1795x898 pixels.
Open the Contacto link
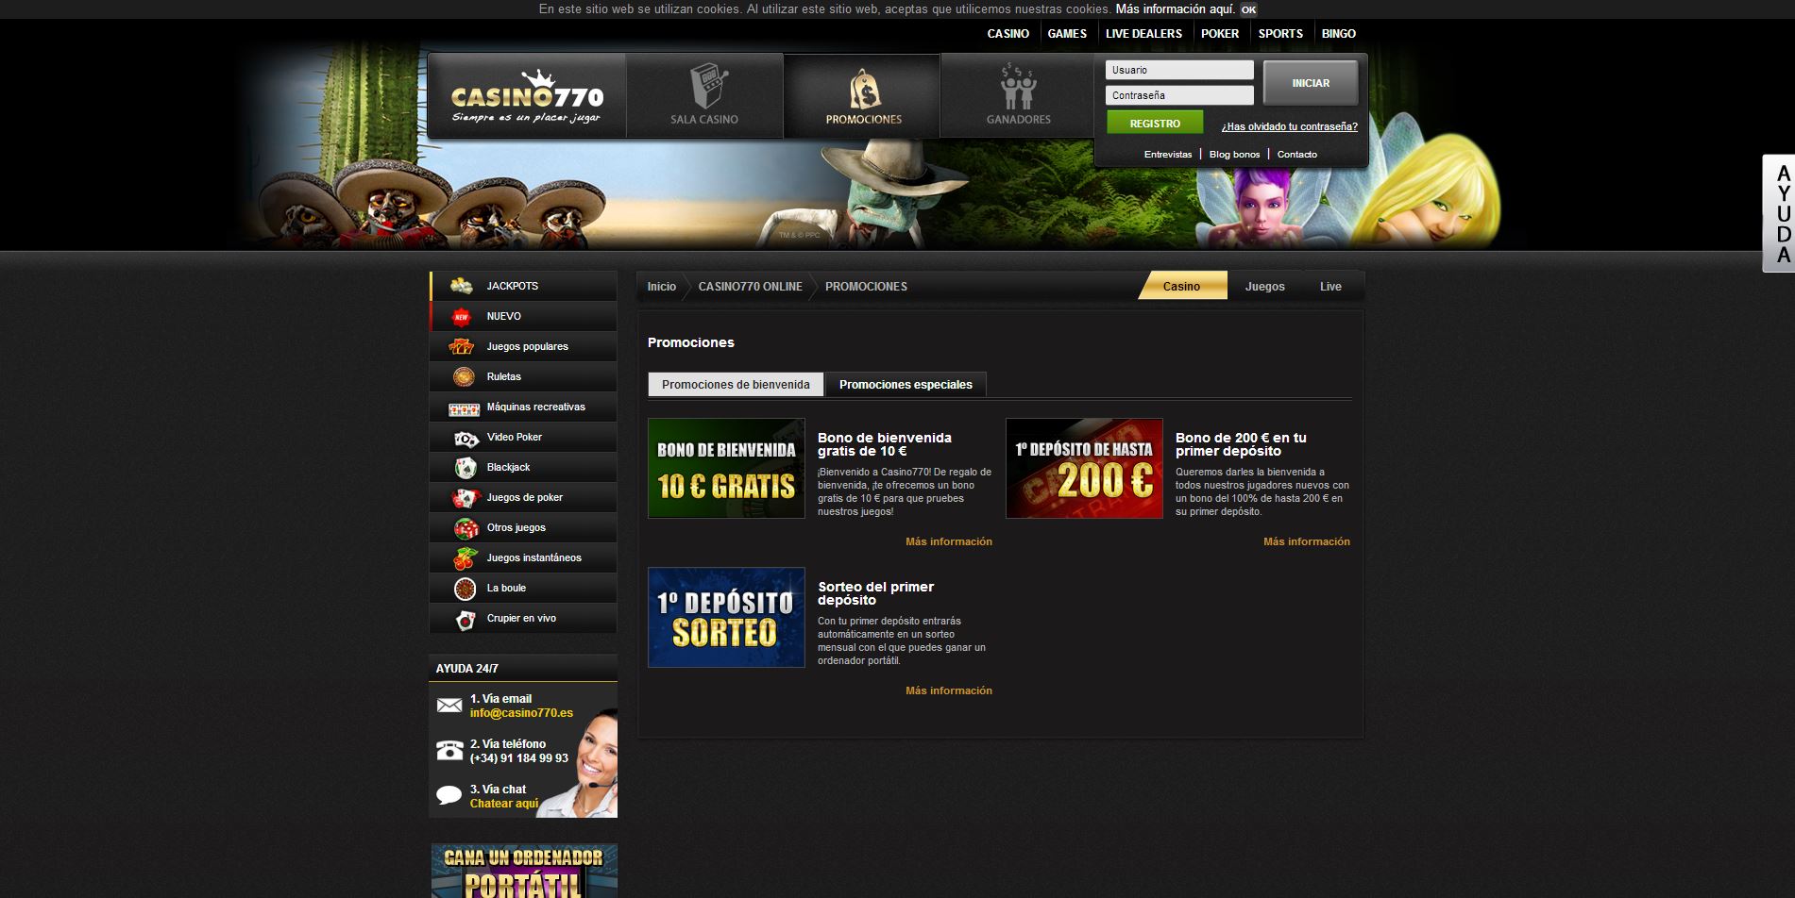[1296, 154]
